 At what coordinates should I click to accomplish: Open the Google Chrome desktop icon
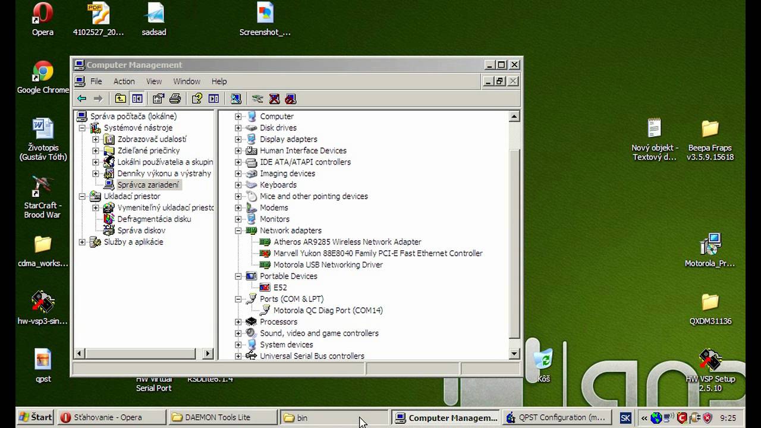(x=43, y=77)
